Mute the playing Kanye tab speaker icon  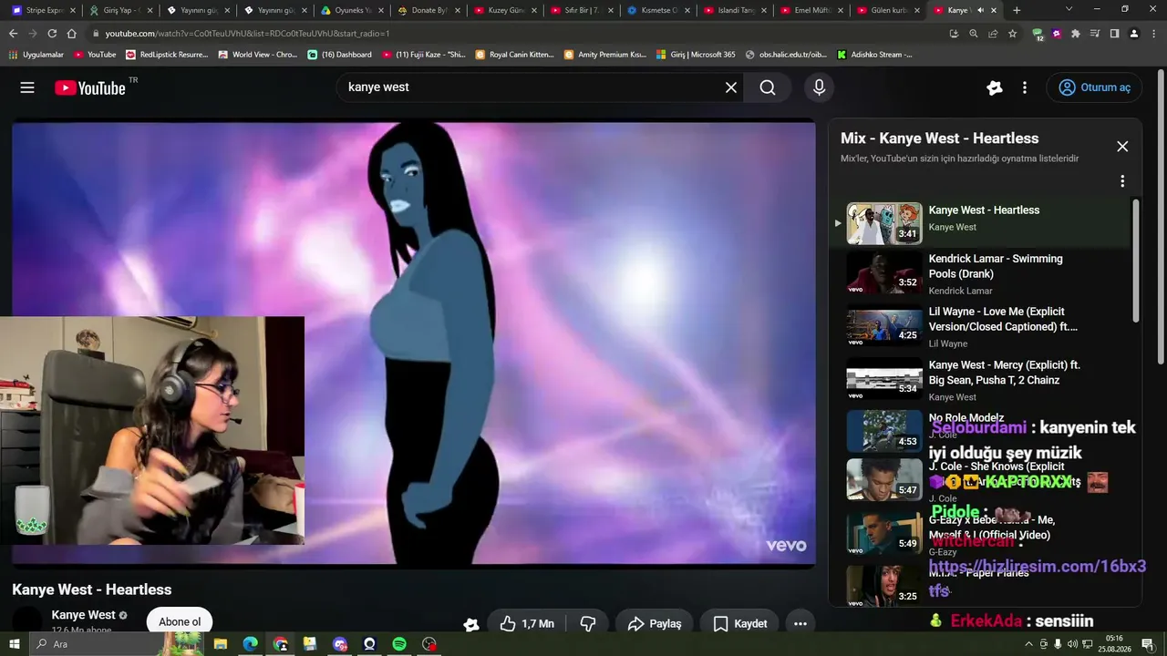980,10
